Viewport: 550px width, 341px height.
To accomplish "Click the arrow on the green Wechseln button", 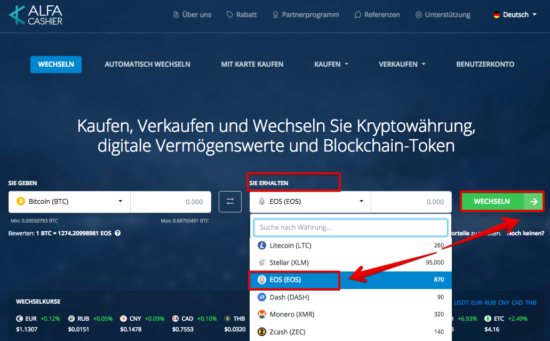I will (533, 201).
